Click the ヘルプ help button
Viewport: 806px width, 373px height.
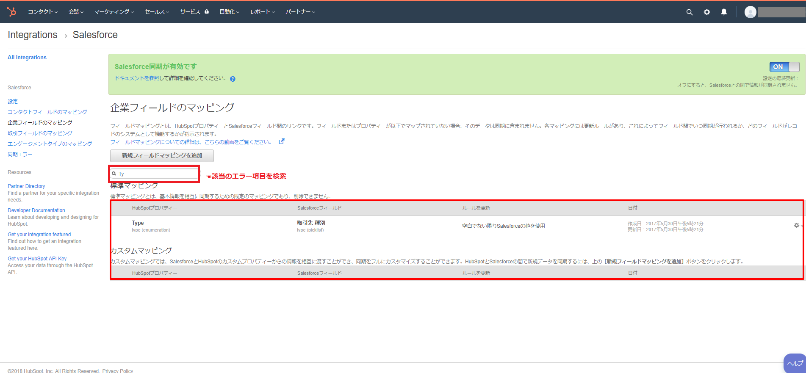pyautogui.click(x=795, y=363)
